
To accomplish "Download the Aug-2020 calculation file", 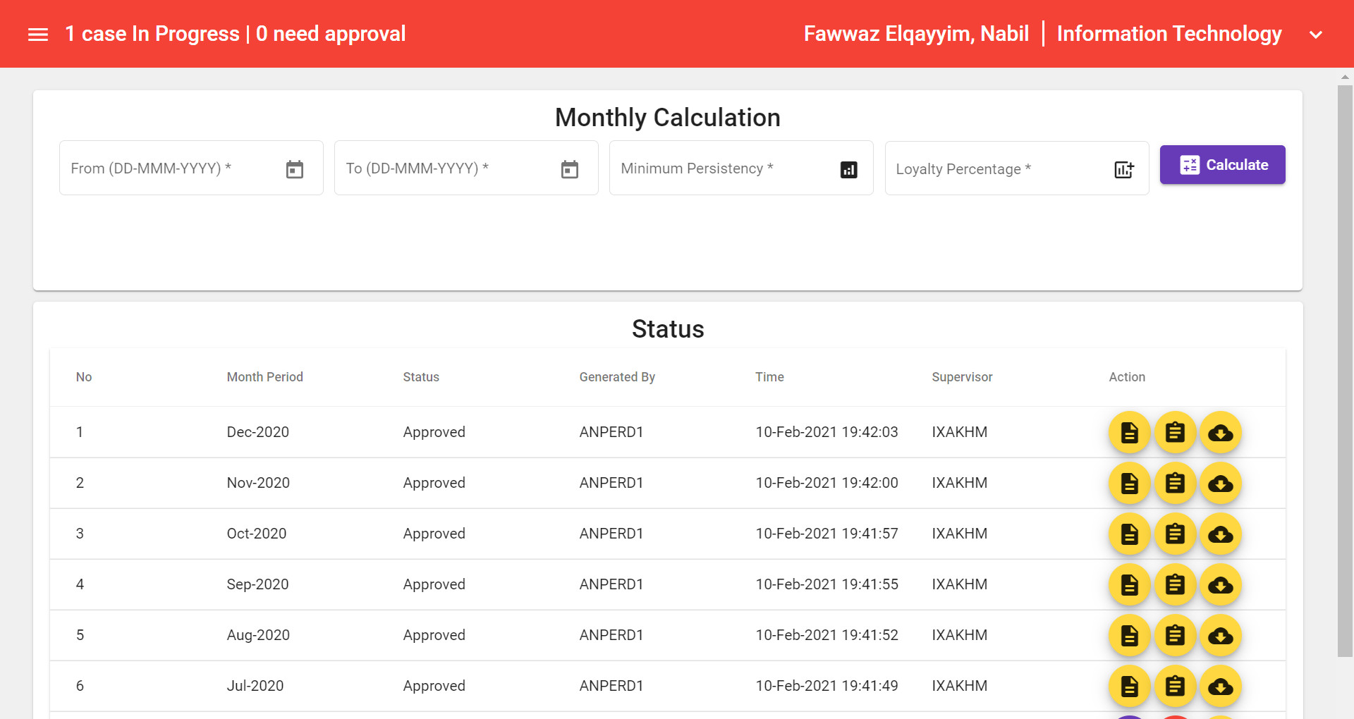I will point(1221,635).
